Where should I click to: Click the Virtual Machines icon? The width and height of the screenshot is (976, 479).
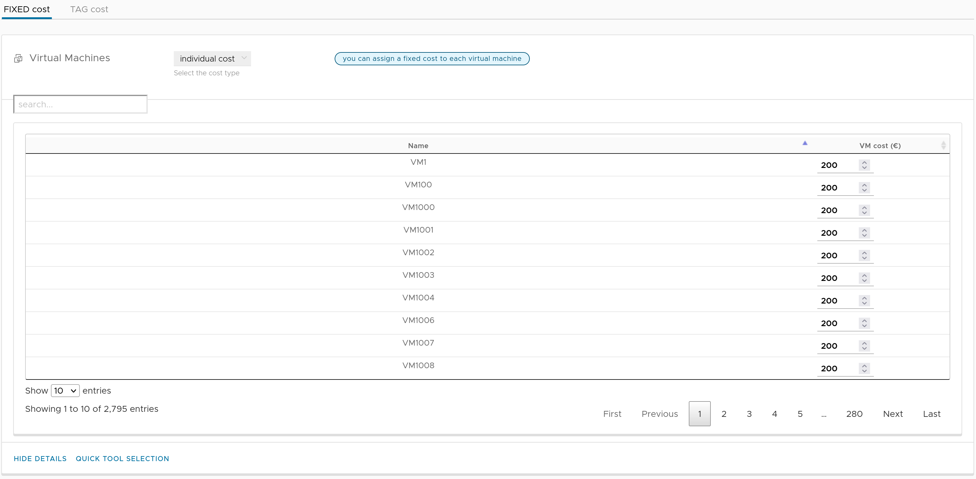click(18, 59)
